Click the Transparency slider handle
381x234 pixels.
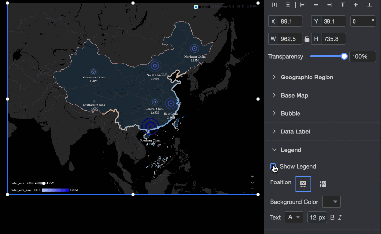click(x=344, y=56)
